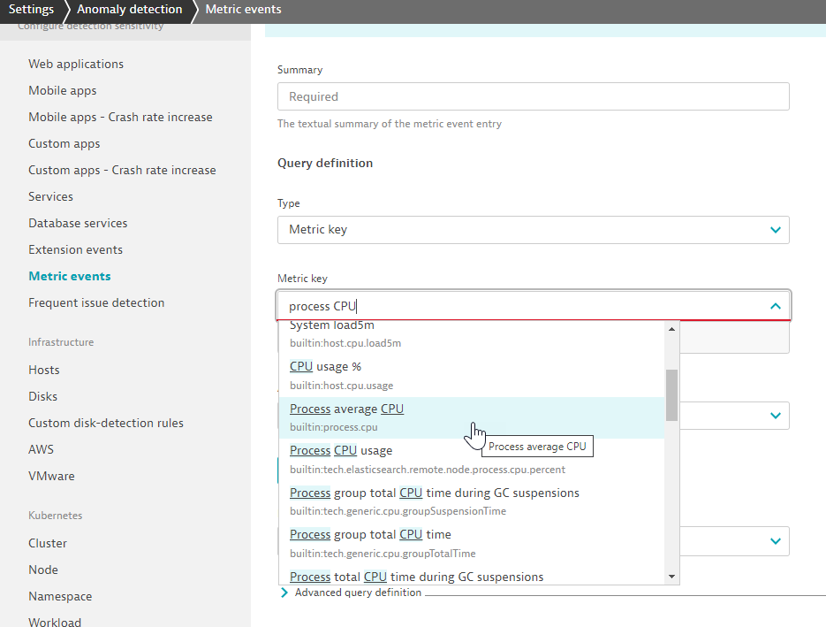This screenshot has width=826, height=627.
Task: Click the Settings breadcrumb
Action: (31, 10)
